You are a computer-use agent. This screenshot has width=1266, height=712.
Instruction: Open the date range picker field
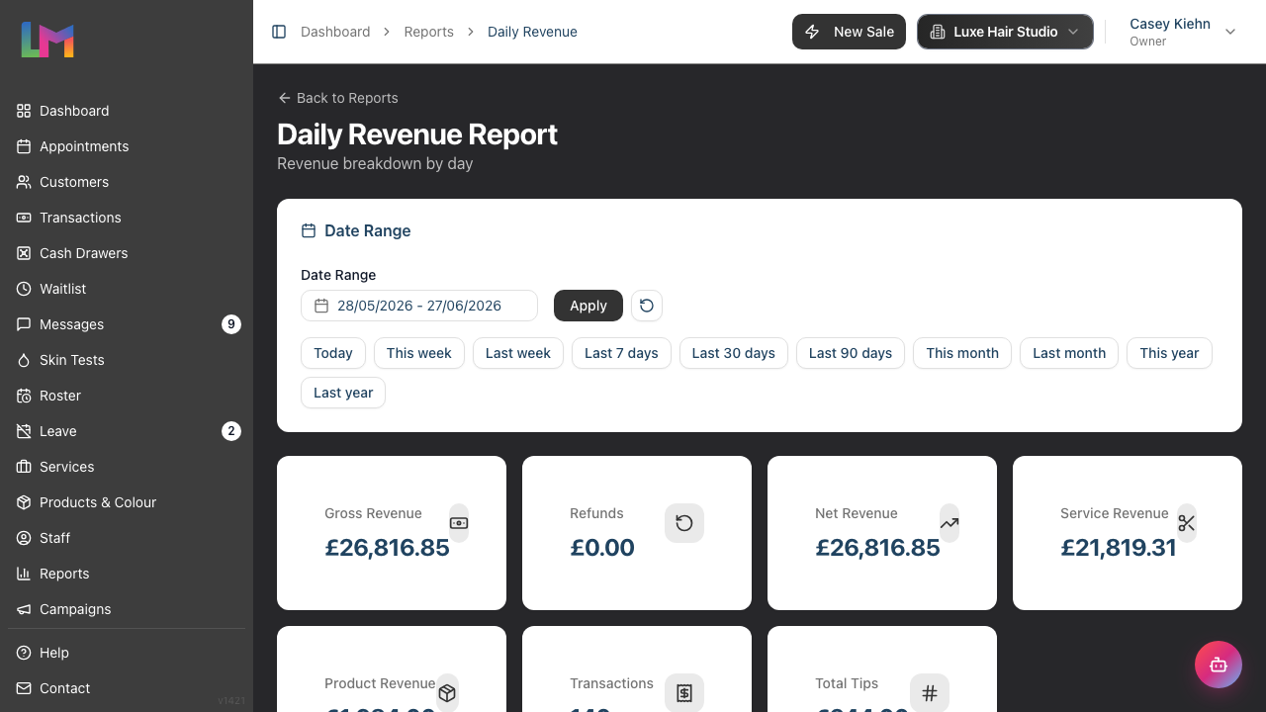coord(419,306)
